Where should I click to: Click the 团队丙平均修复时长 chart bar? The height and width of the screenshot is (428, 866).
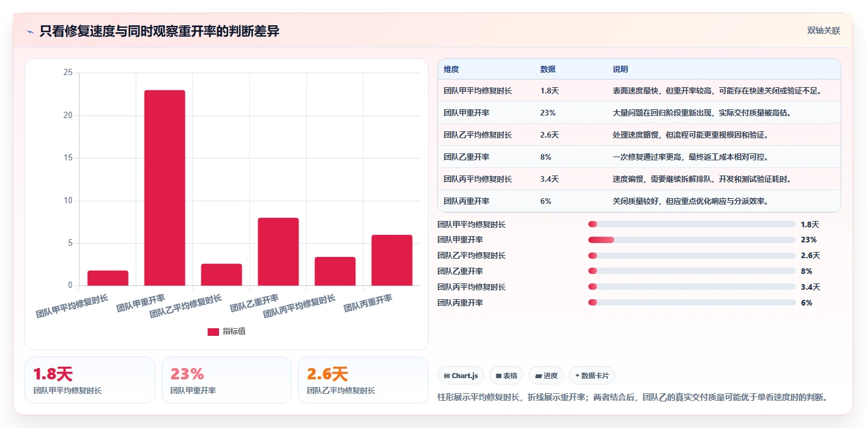click(x=335, y=271)
